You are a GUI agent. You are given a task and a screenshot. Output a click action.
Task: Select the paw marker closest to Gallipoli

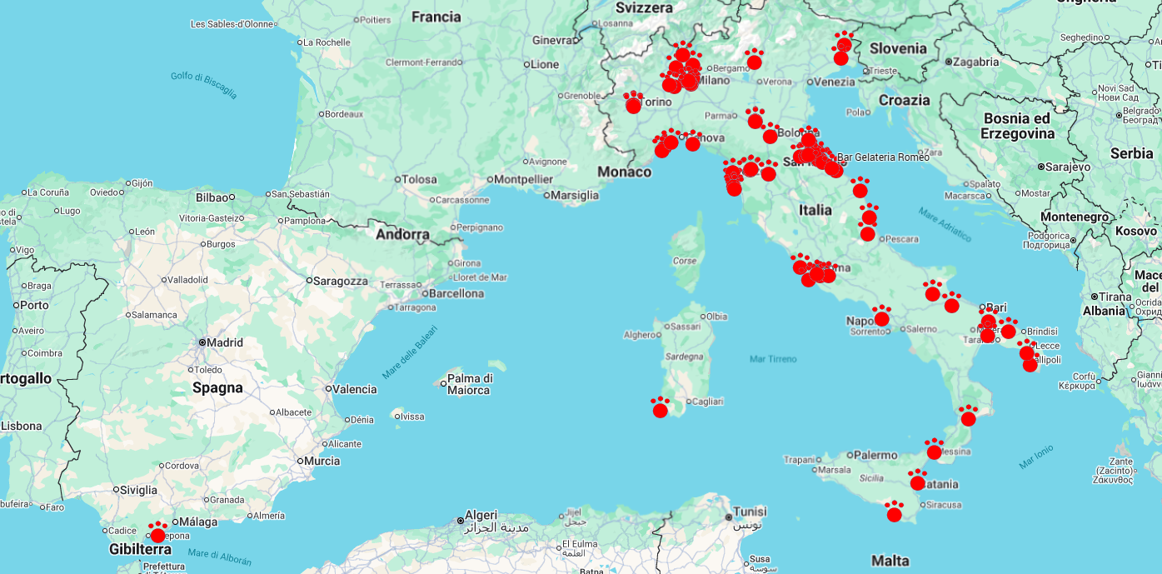coord(1030,363)
